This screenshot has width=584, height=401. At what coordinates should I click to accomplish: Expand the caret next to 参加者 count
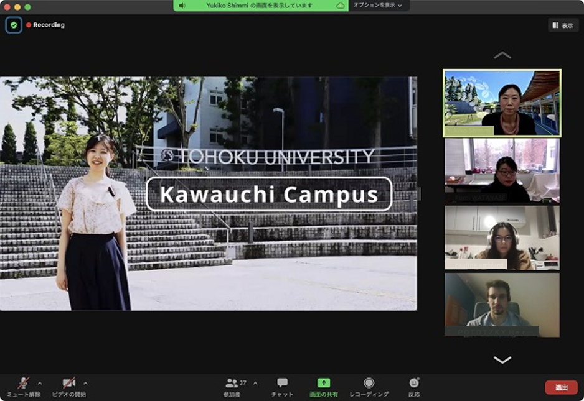255,383
